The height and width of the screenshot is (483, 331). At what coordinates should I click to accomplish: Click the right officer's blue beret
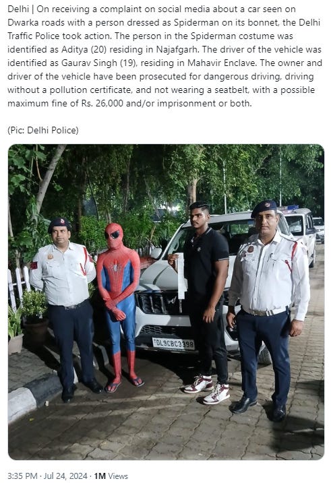pos(264,207)
